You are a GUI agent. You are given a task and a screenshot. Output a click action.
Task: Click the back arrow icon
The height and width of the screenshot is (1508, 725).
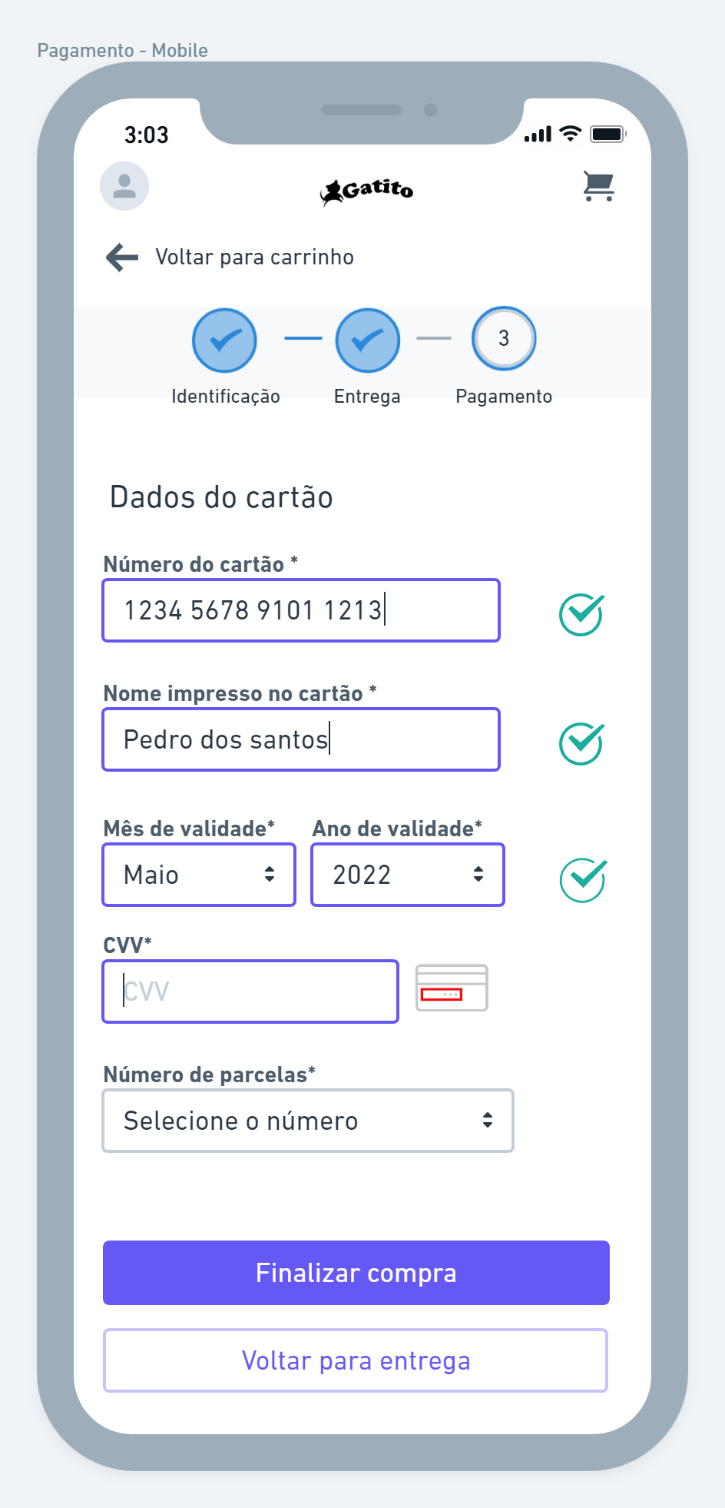pyautogui.click(x=122, y=257)
